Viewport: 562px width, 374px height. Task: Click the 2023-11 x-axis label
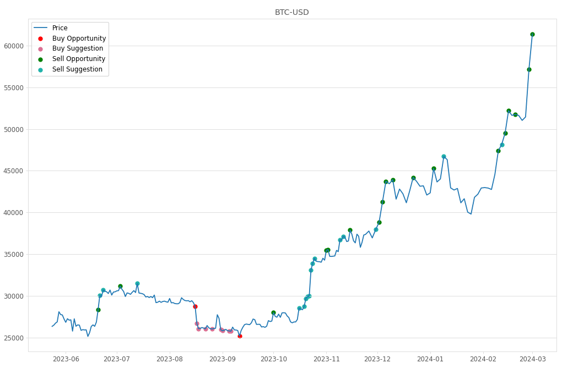coord(326,359)
